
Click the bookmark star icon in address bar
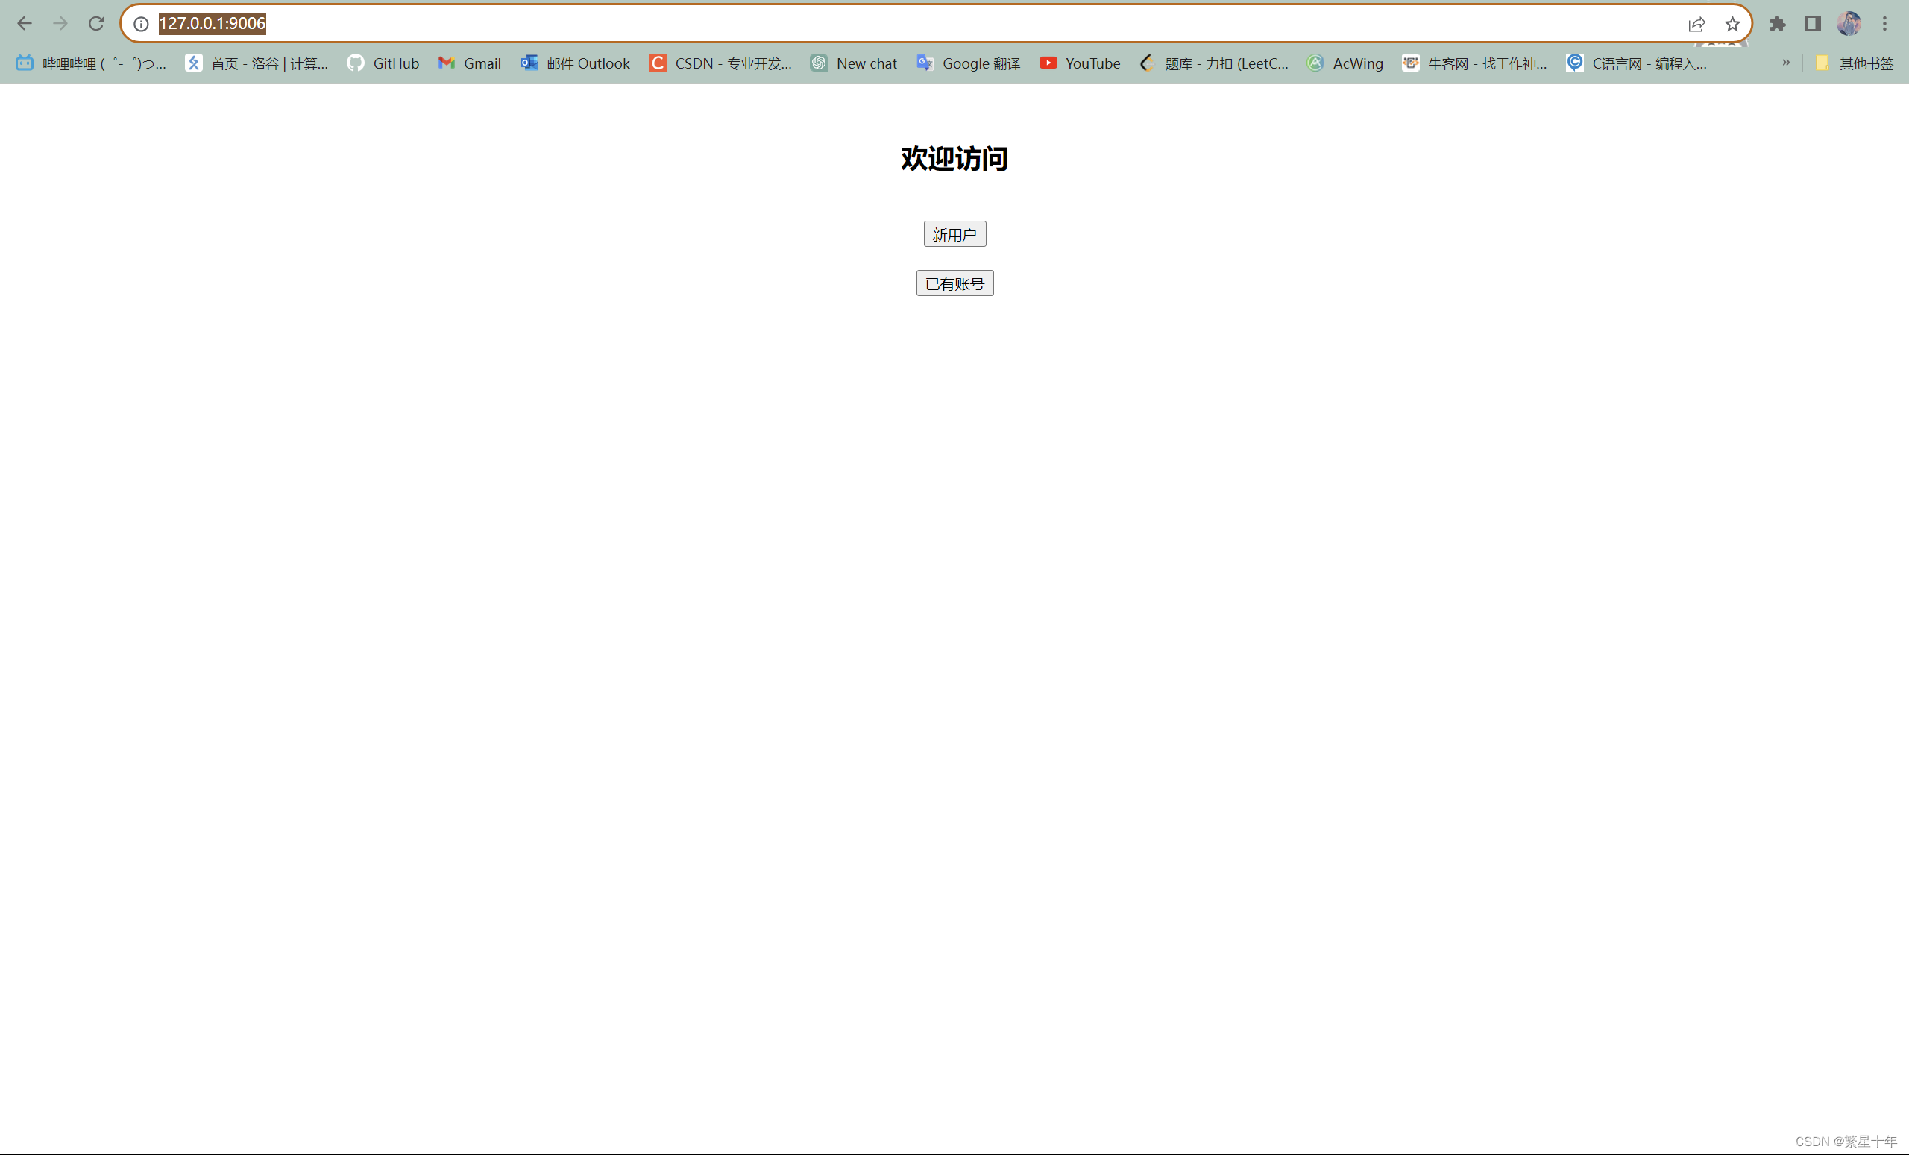point(1732,23)
